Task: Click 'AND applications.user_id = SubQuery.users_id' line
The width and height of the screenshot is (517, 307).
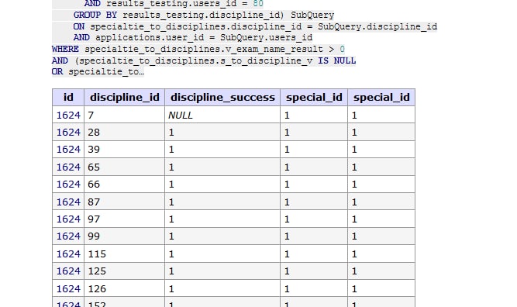Action: tap(193, 37)
